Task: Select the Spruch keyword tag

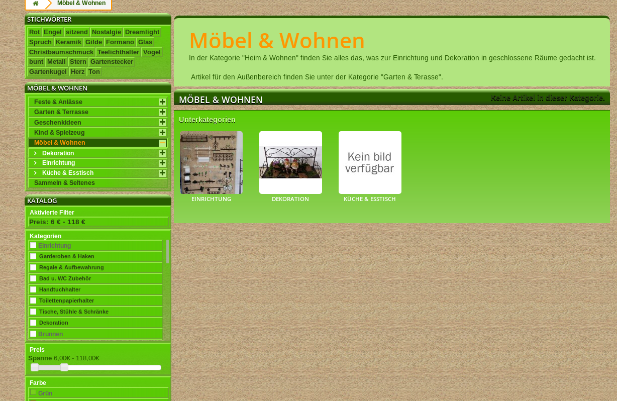Action: tap(40, 42)
